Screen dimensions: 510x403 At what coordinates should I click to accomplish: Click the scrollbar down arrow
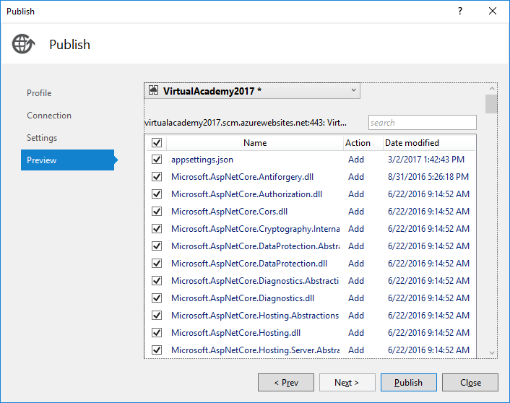coord(491,352)
